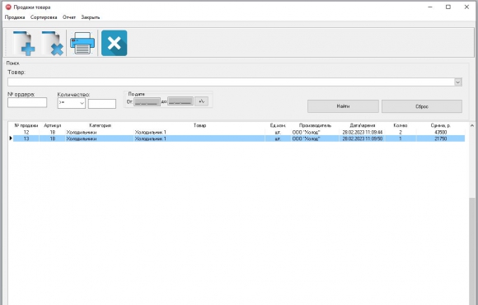Click the order number input field
The width and height of the screenshot is (478, 305).
(27, 102)
